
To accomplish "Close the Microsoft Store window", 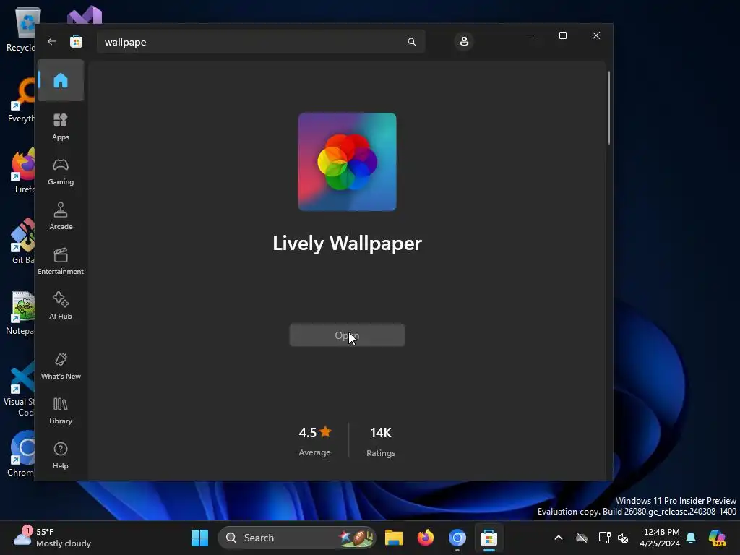I will coord(596,35).
